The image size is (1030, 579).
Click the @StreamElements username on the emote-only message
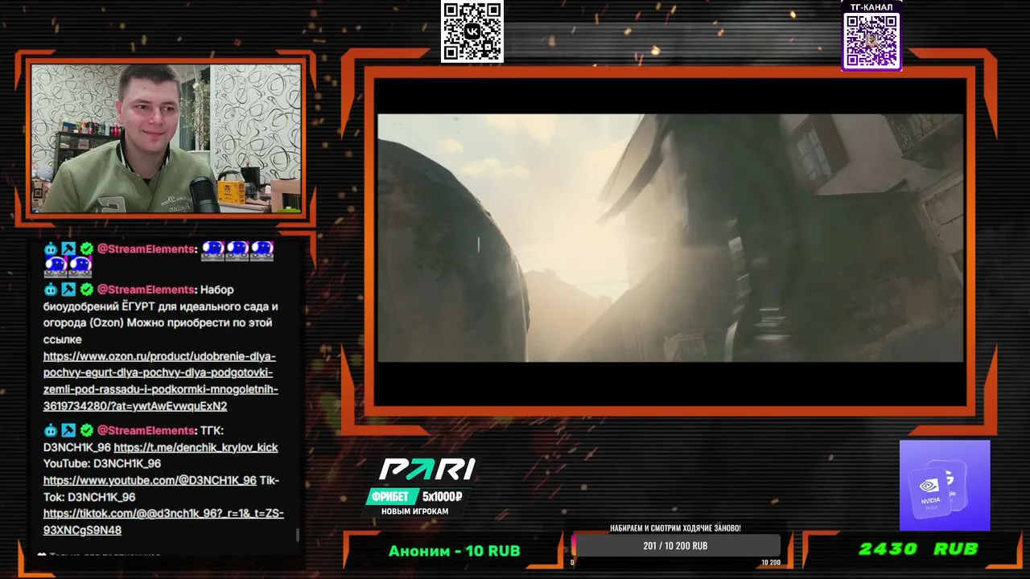pyautogui.click(x=146, y=249)
